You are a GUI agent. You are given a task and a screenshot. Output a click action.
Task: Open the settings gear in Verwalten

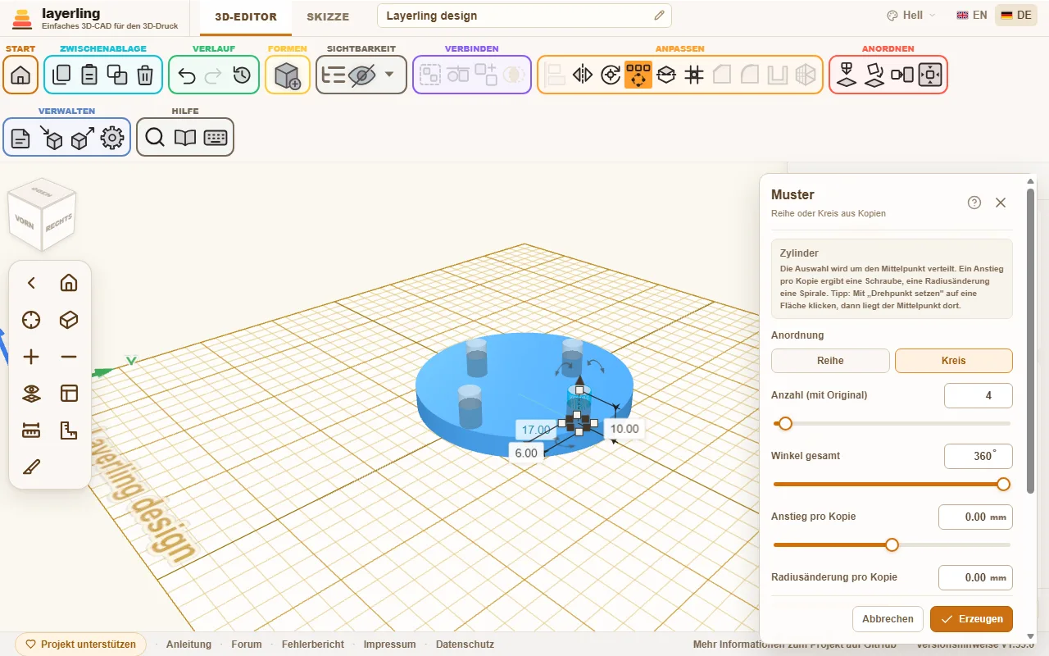coord(112,137)
